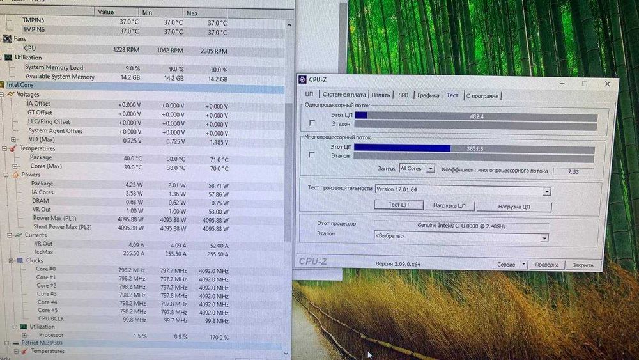Click the Currents icon in the tree
This screenshot has width=639, height=360.
click(19, 235)
